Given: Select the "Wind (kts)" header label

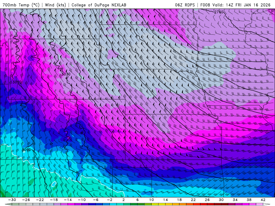Looking at the screenshot, I should click(x=55, y=5).
